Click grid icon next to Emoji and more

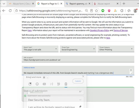[x=44, y=77]
